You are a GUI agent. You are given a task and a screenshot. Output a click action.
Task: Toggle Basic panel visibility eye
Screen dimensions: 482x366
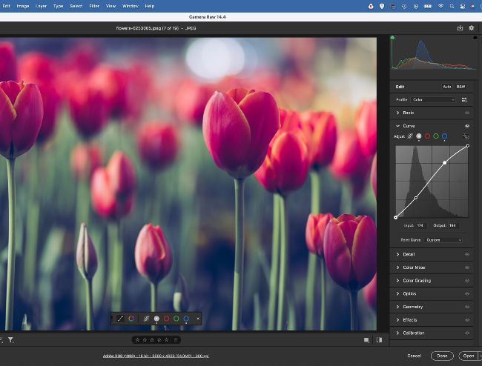tap(467, 113)
